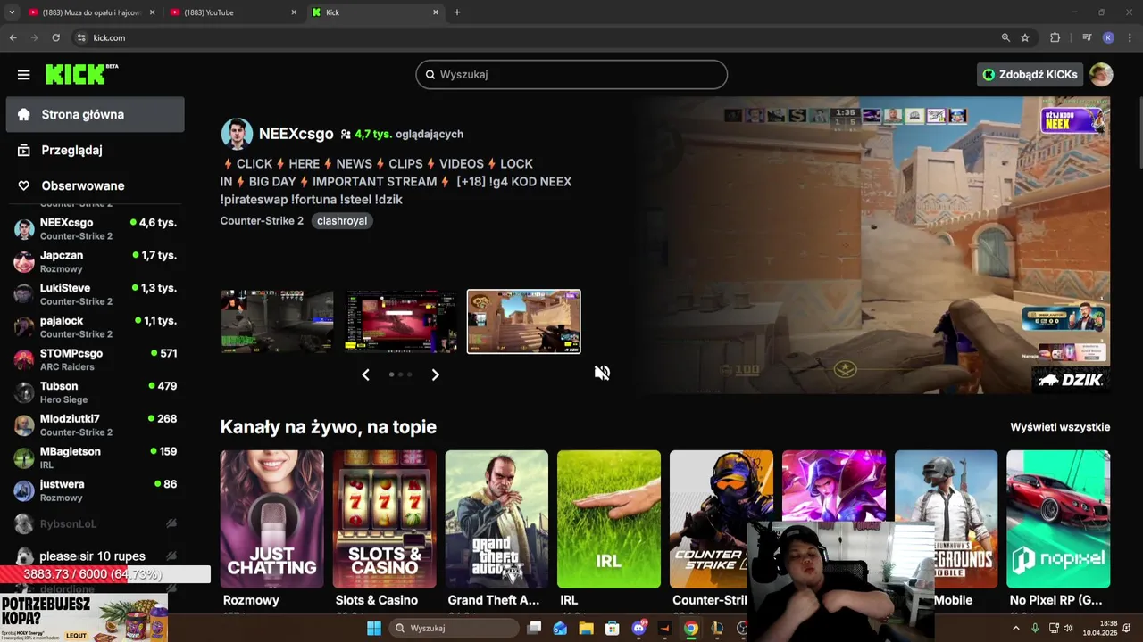
Task: Click the Windows taskbar Wyszukaj search box
Action: 454,628
